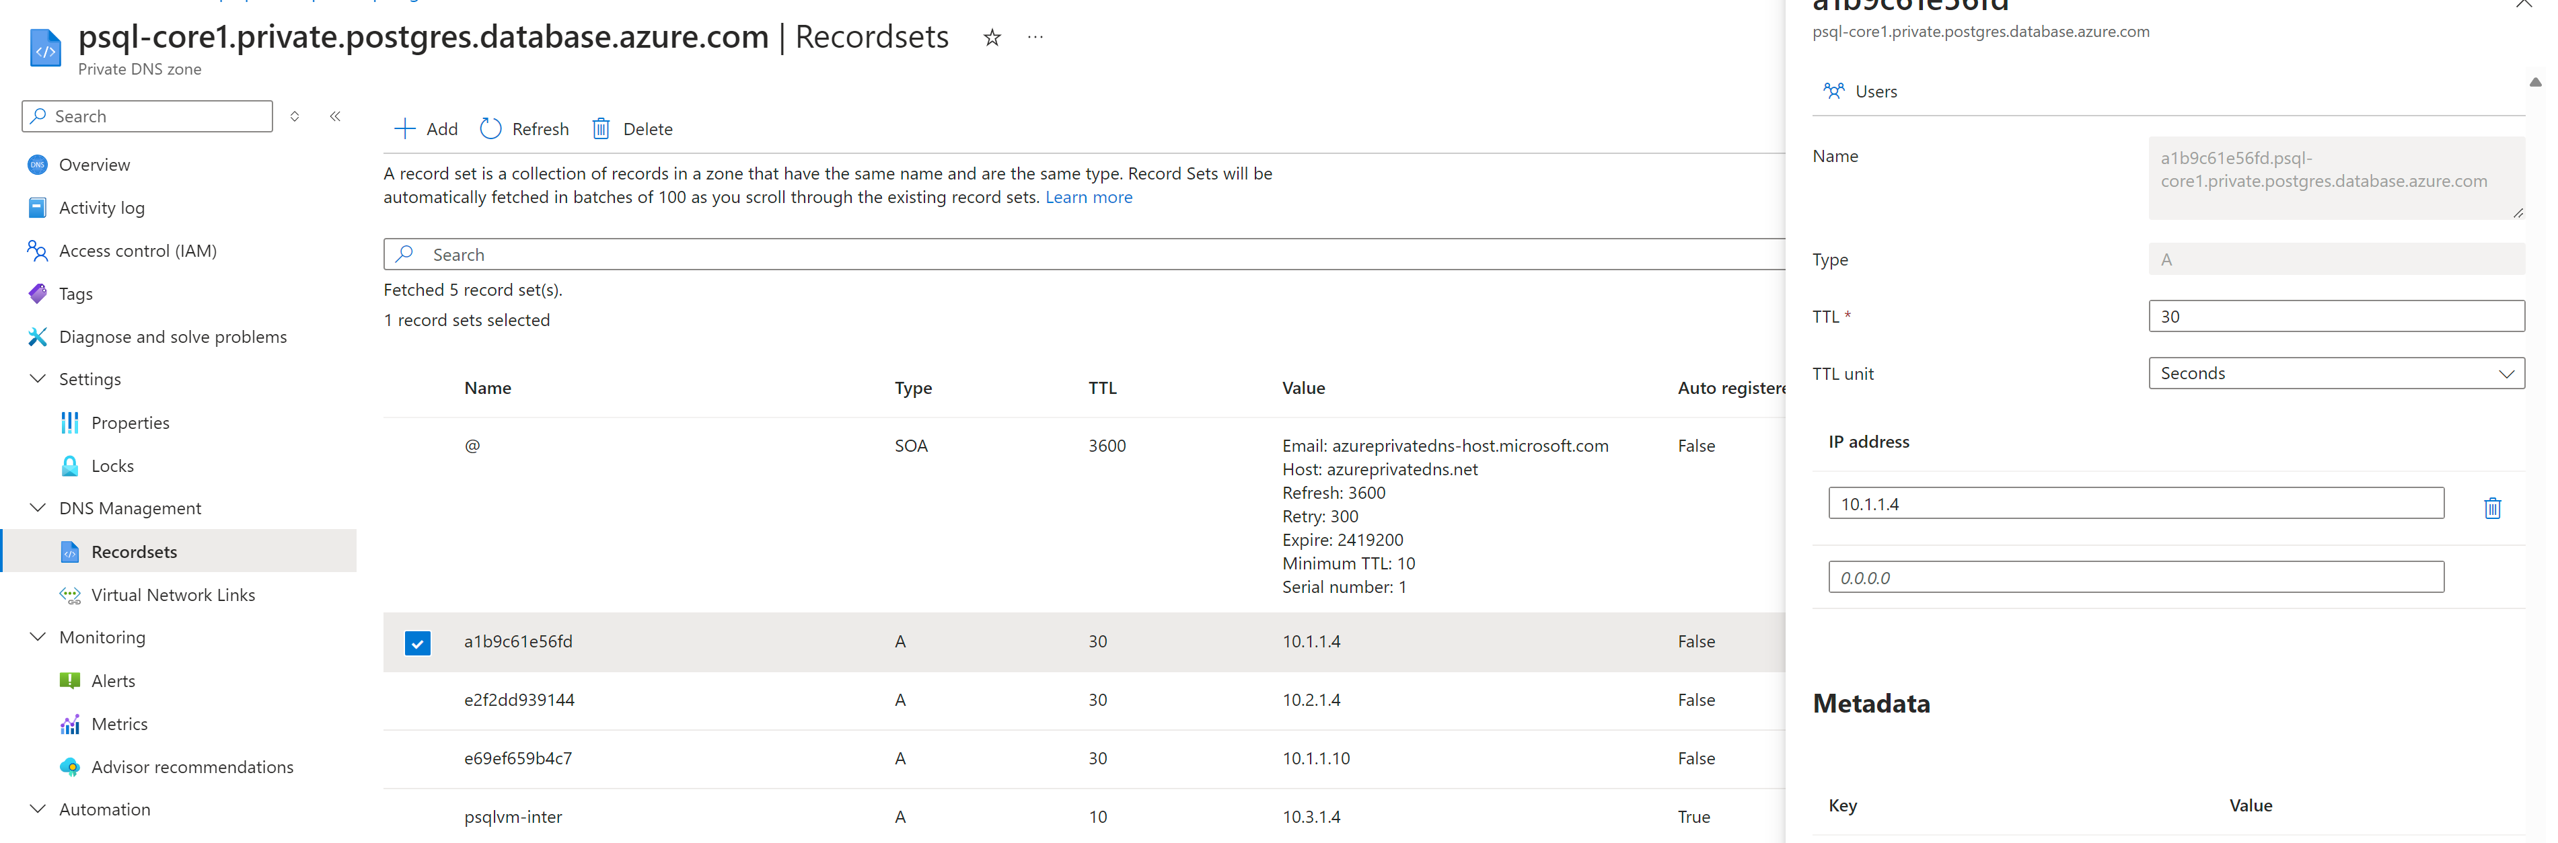
Task: Go to Access control (IAM)
Action: pyautogui.click(x=137, y=251)
